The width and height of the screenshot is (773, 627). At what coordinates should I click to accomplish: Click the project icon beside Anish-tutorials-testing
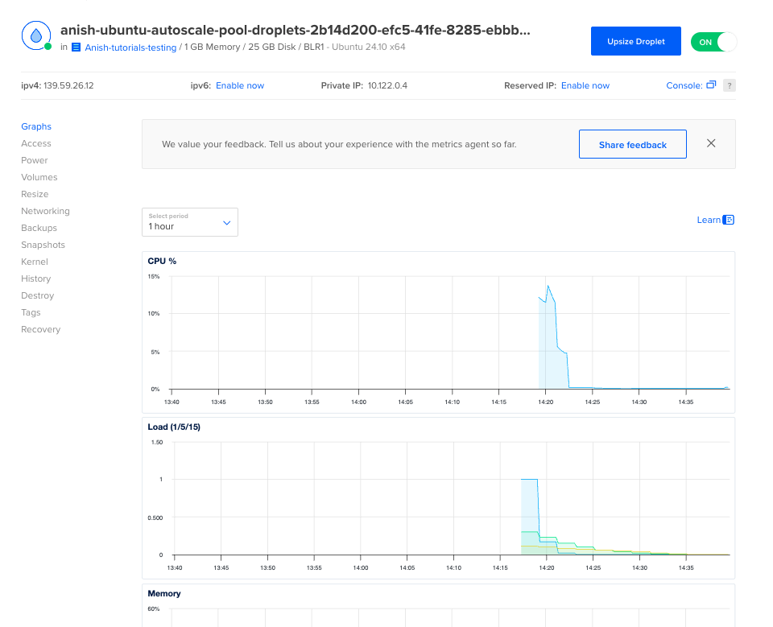(76, 47)
